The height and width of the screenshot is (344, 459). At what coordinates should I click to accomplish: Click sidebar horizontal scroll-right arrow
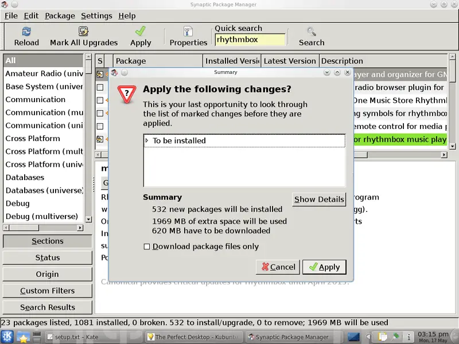pos(80,228)
